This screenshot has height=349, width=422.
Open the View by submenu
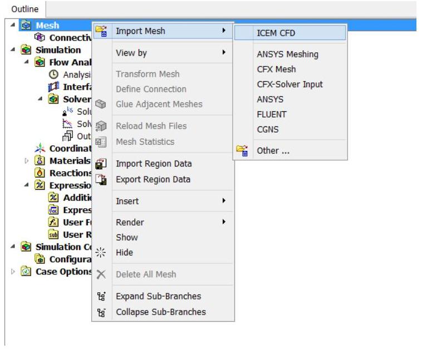click(x=163, y=53)
